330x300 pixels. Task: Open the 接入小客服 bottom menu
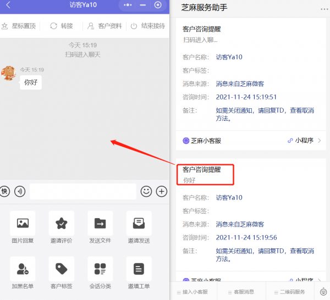tap(193, 292)
